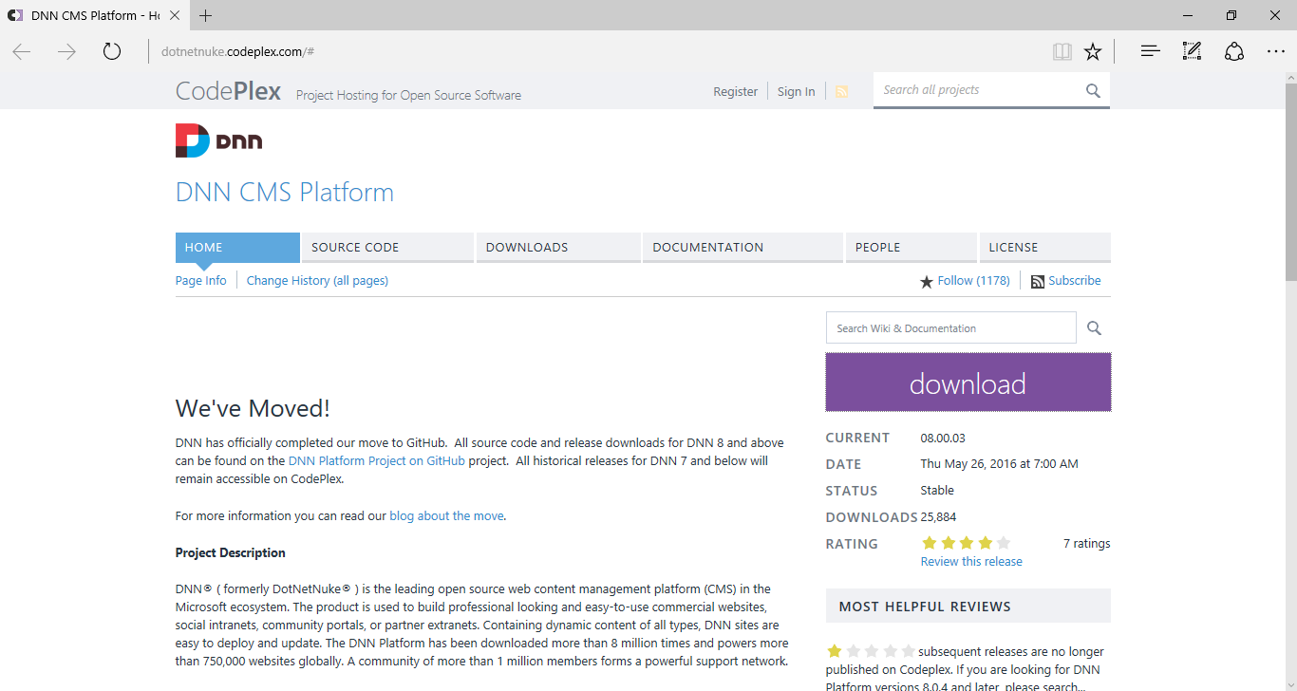Click the orange RSS feed icon
Viewport: 1297px width, 691px height.
(841, 91)
